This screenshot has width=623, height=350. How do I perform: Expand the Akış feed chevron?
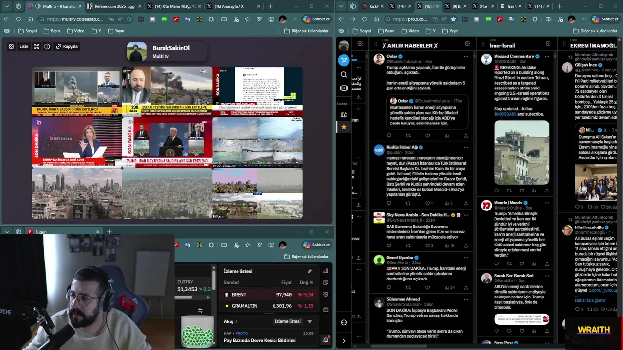coord(236,321)
